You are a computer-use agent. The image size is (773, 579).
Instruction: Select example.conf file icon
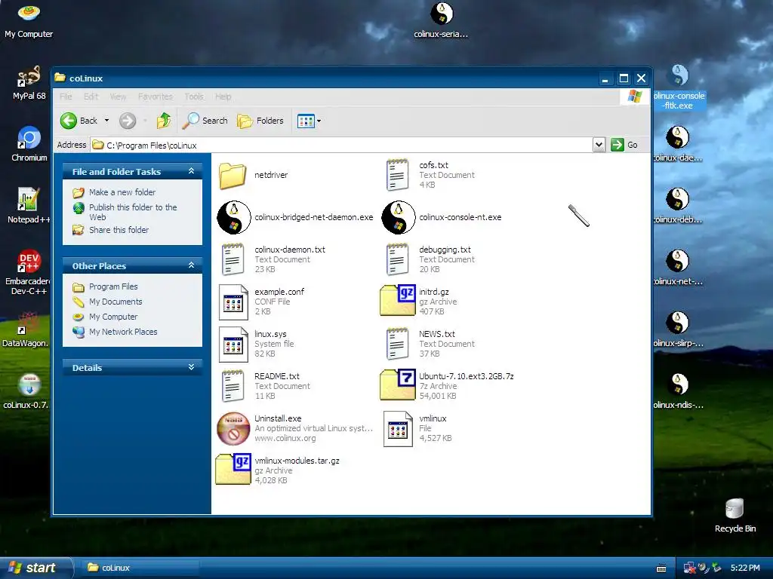[233, 302]
